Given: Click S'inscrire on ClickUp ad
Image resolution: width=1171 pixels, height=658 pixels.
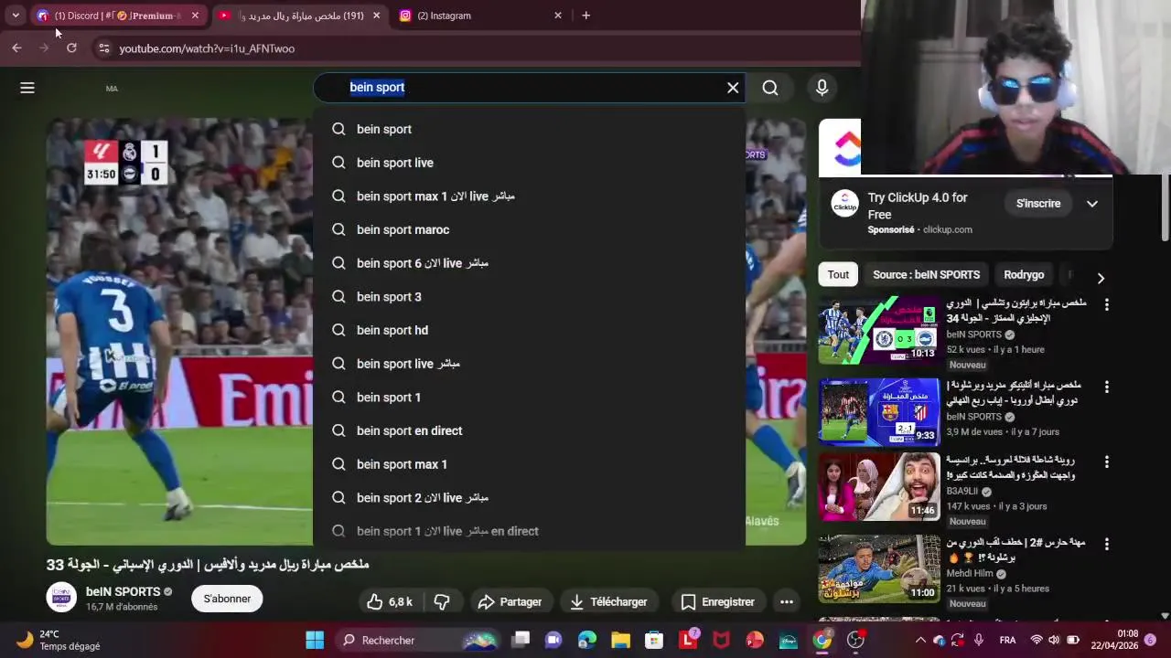Looking at the screenshot, I should tap(1038, 203).
